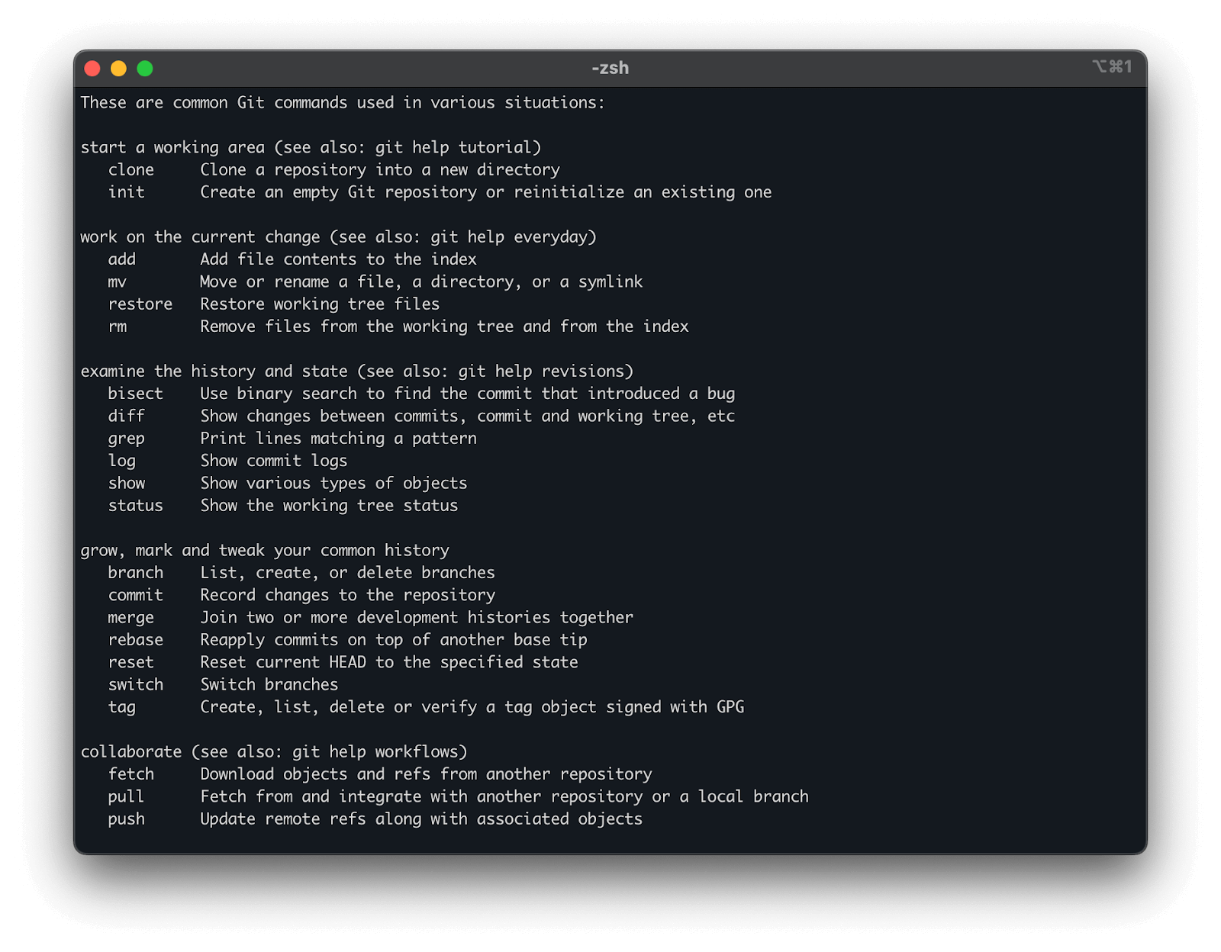Image resolution: width=1221 pixels, height=952 pixels.
Task: Click the 'bisect' command name
Action: [x=135, y=394]
